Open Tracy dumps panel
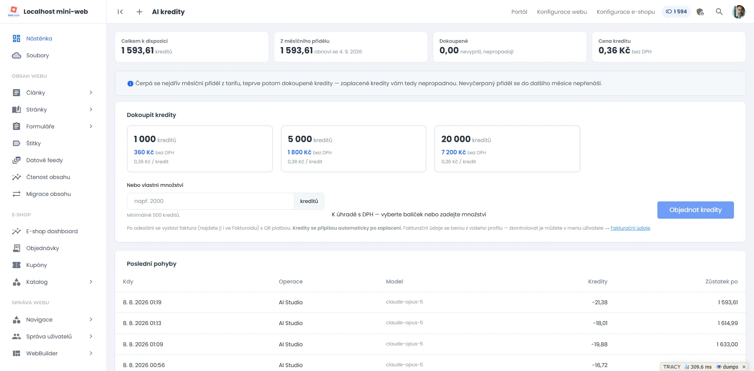The height and width of the screenshot is (371, 754). (x=727, y=367)
